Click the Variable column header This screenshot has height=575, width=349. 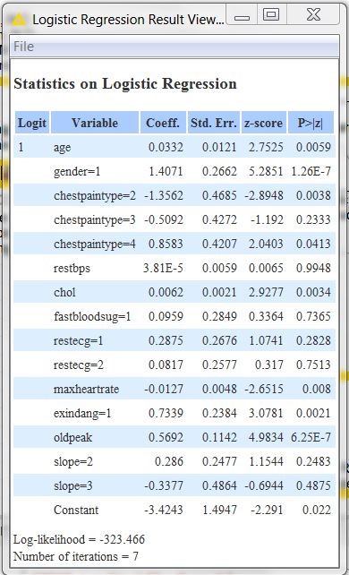pos(95,123)
